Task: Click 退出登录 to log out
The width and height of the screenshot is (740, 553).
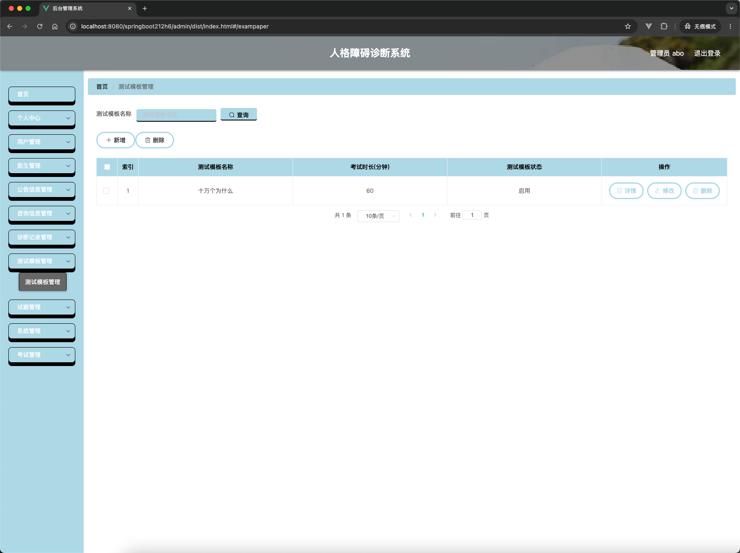Action: point(707,53)
